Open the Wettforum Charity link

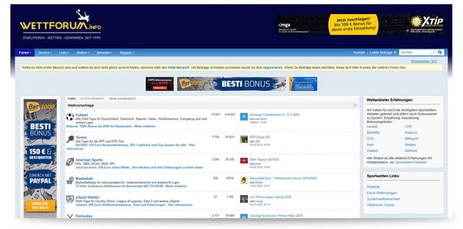point(380,205)
